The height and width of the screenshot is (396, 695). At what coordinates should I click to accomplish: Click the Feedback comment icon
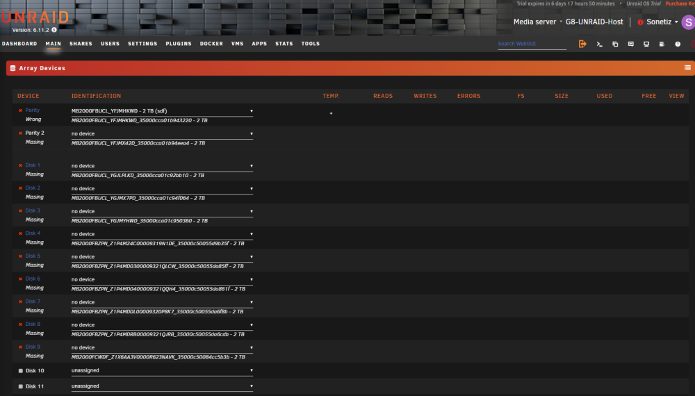tap(631, 44)
